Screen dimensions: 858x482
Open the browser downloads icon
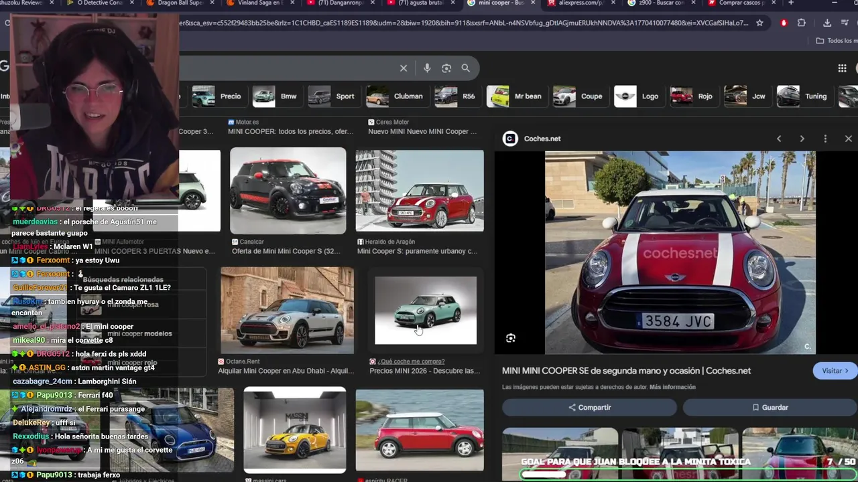827,23
